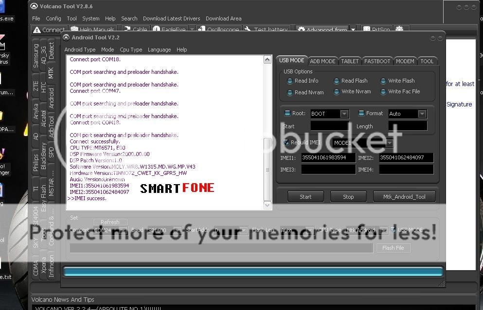483x310 pixels.
Task: Click the IMEI1 input field
Action: click(328, 157)
